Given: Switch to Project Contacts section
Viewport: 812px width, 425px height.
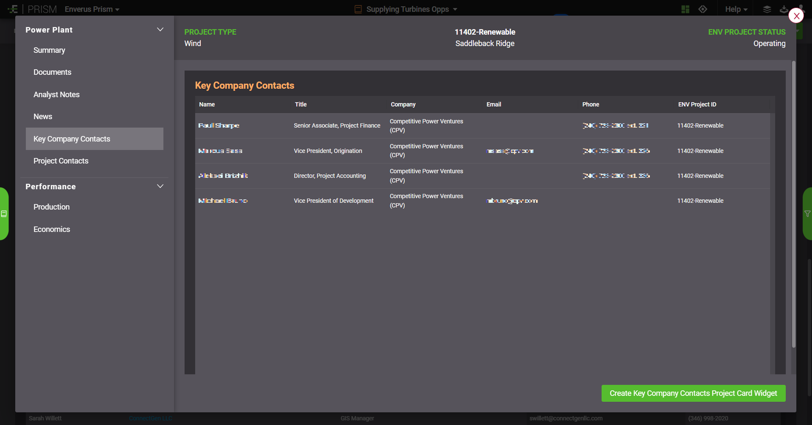Looking at the screenshot, I should 61,161.
